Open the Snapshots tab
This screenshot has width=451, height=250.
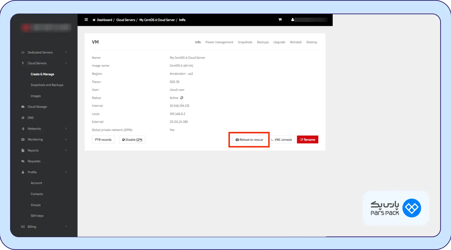(245, 42)
